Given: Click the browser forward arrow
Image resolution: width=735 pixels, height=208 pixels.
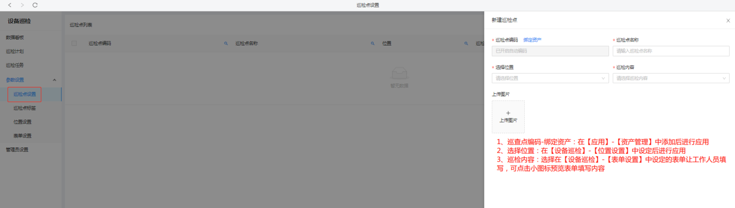Looking at the screenshot, I should coord(22,5).
